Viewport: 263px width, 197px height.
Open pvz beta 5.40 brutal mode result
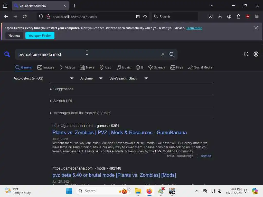pos(114,175)
